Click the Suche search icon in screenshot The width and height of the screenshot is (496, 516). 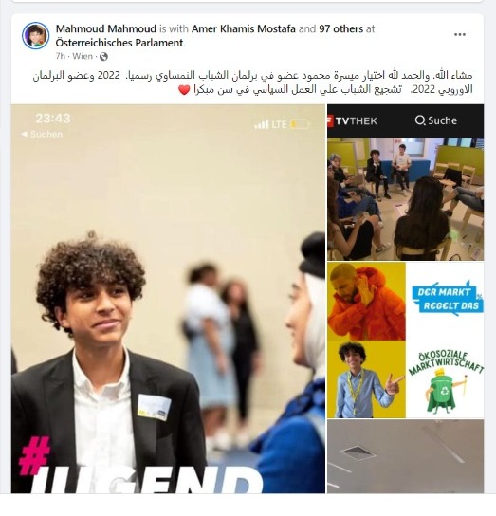pyautogui.click(x=419, y=120)
